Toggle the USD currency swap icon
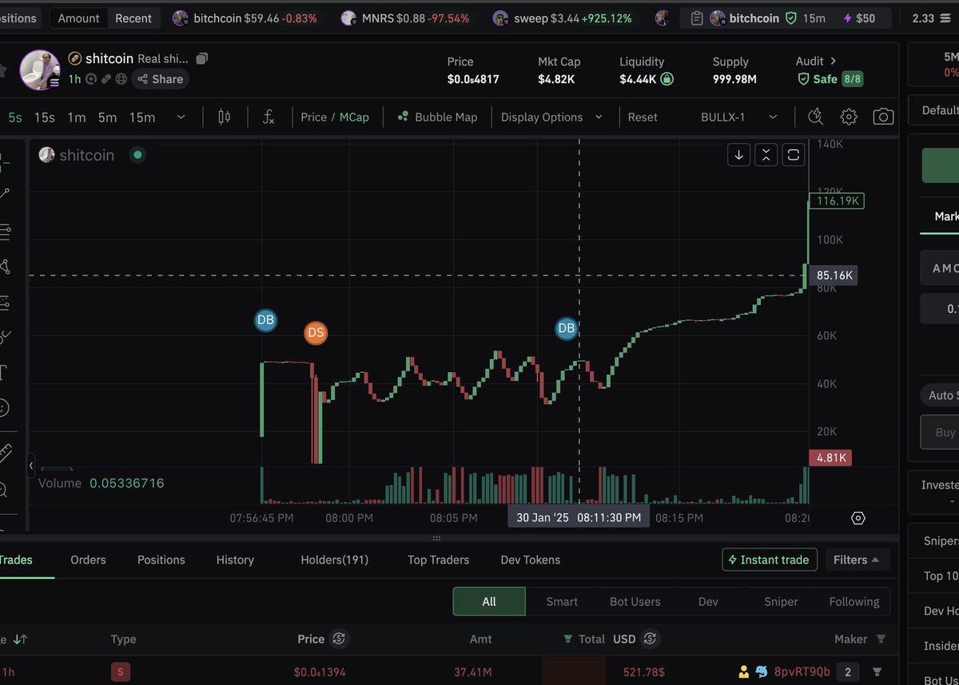The image size is (959, 685). click(650, 639)
